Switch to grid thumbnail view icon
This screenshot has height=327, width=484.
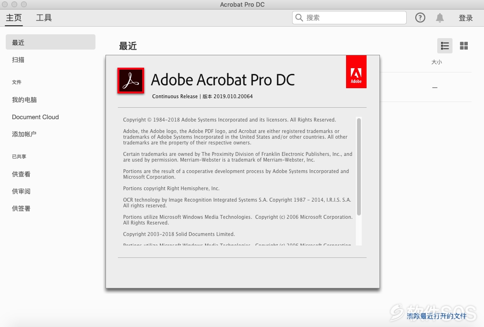463,46
